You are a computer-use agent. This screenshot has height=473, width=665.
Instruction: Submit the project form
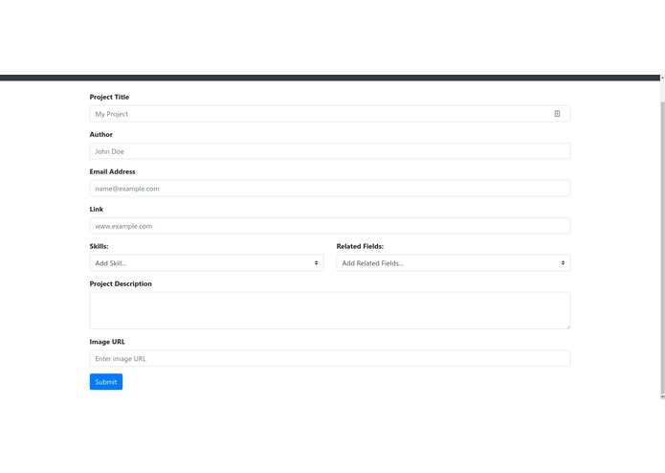coord(106,382)
